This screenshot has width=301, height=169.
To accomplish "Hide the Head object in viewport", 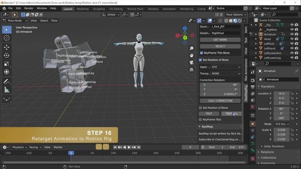I will pyautogui.click(x=292, y=39).
